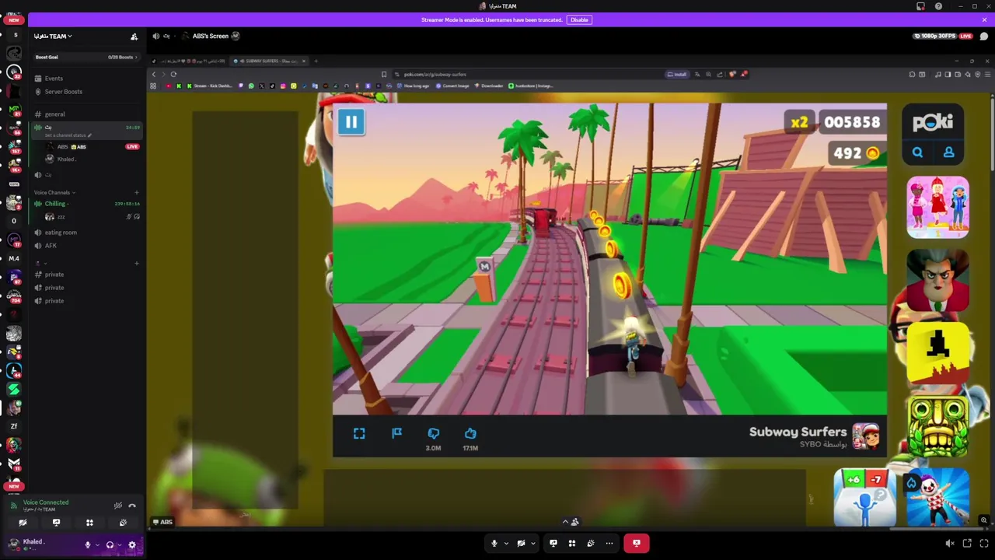Dislike Subway Surfers thumbs-down icon
995x560 pixels.
433,433
